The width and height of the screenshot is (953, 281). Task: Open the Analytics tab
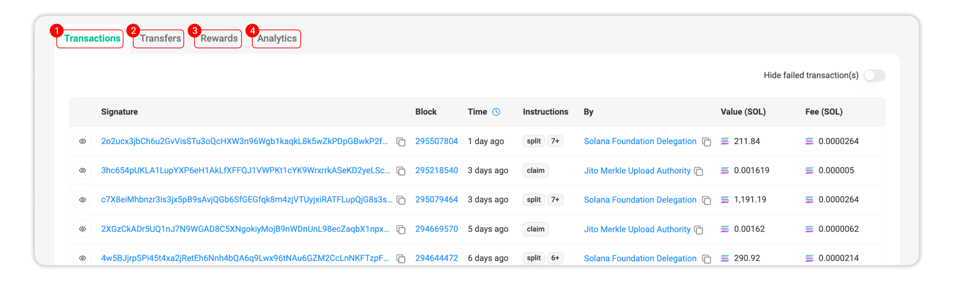tap(276, 38)
